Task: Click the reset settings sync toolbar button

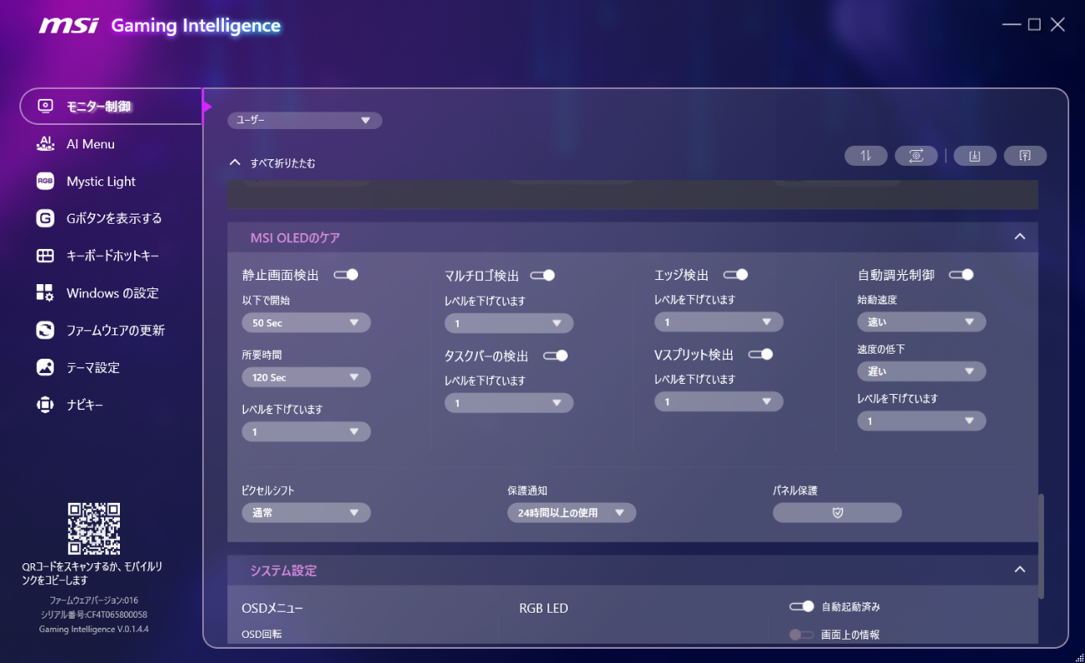Action: tap(916, 155)
